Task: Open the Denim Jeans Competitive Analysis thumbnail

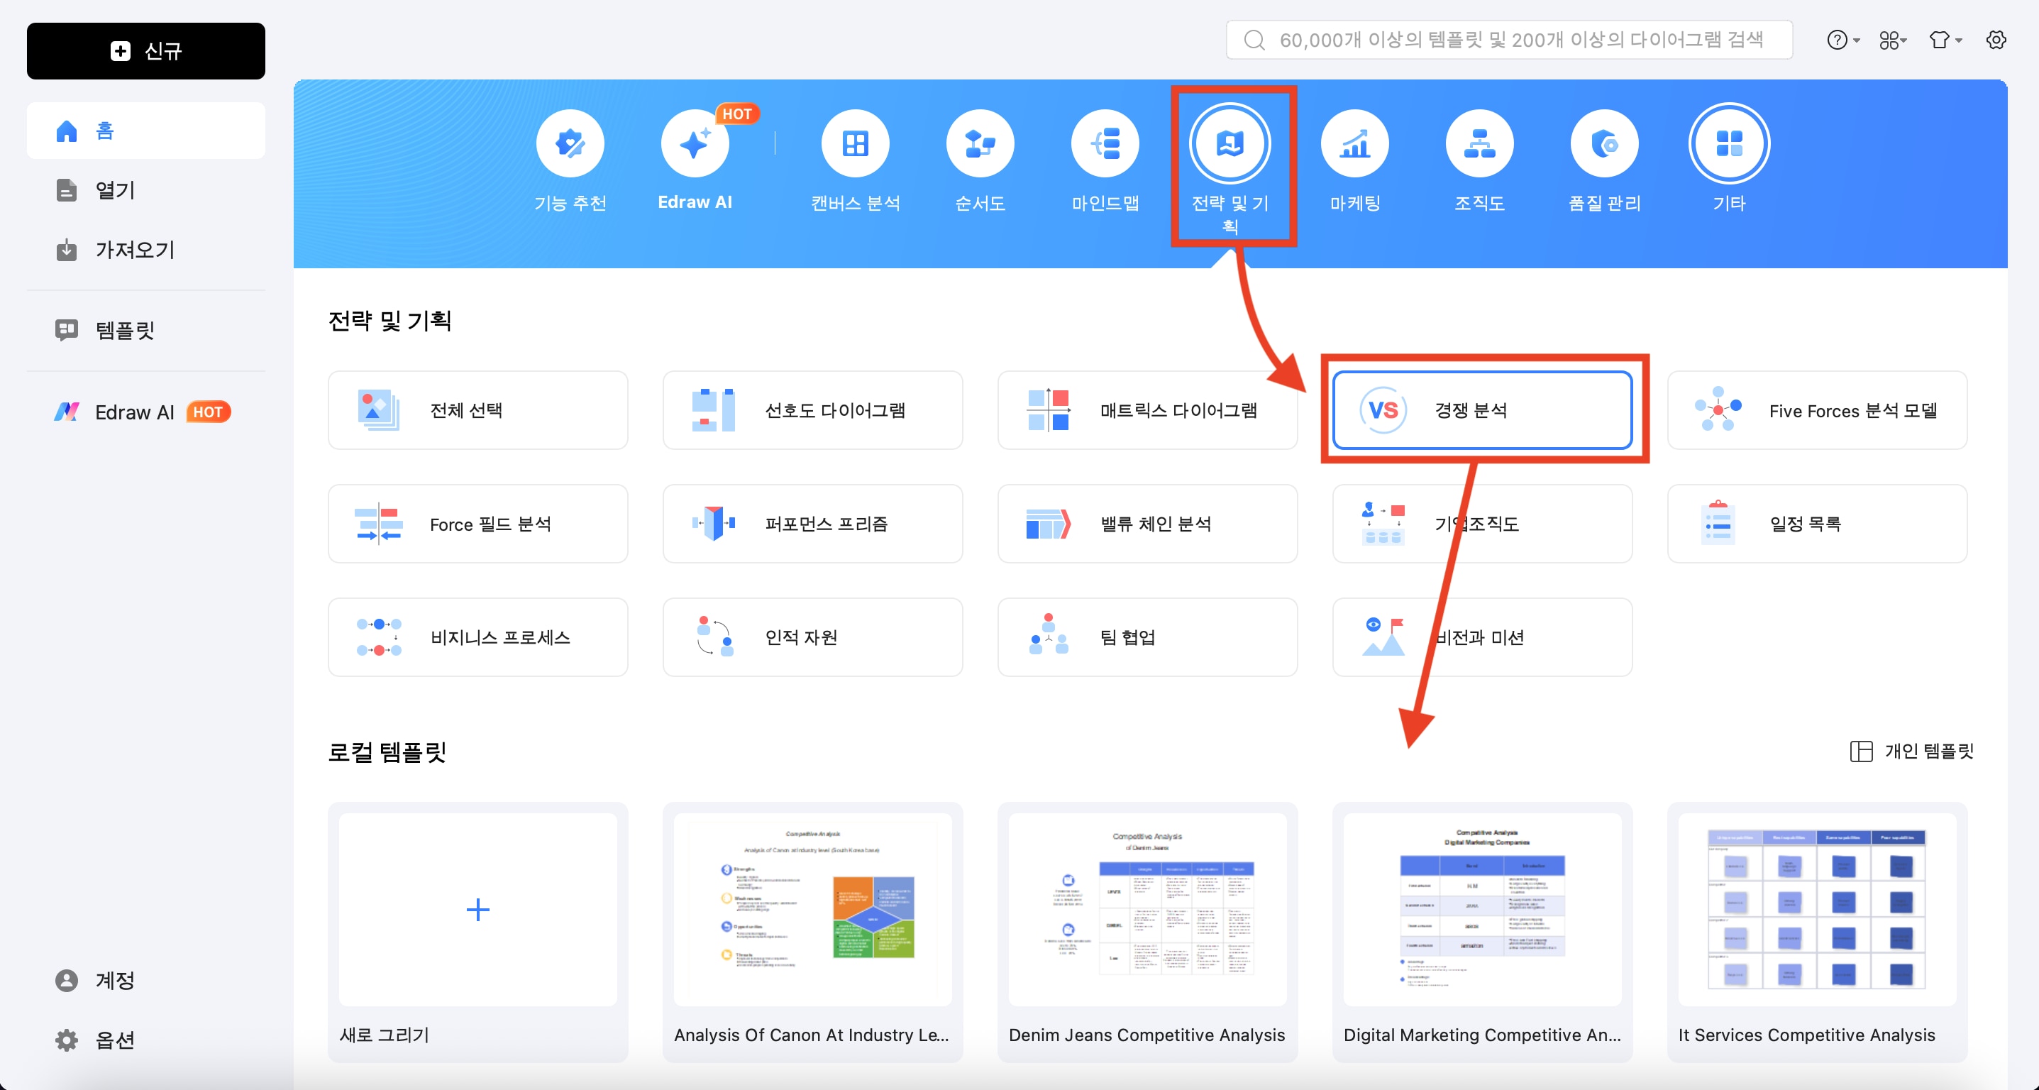Action: [x=1147, y=909]
